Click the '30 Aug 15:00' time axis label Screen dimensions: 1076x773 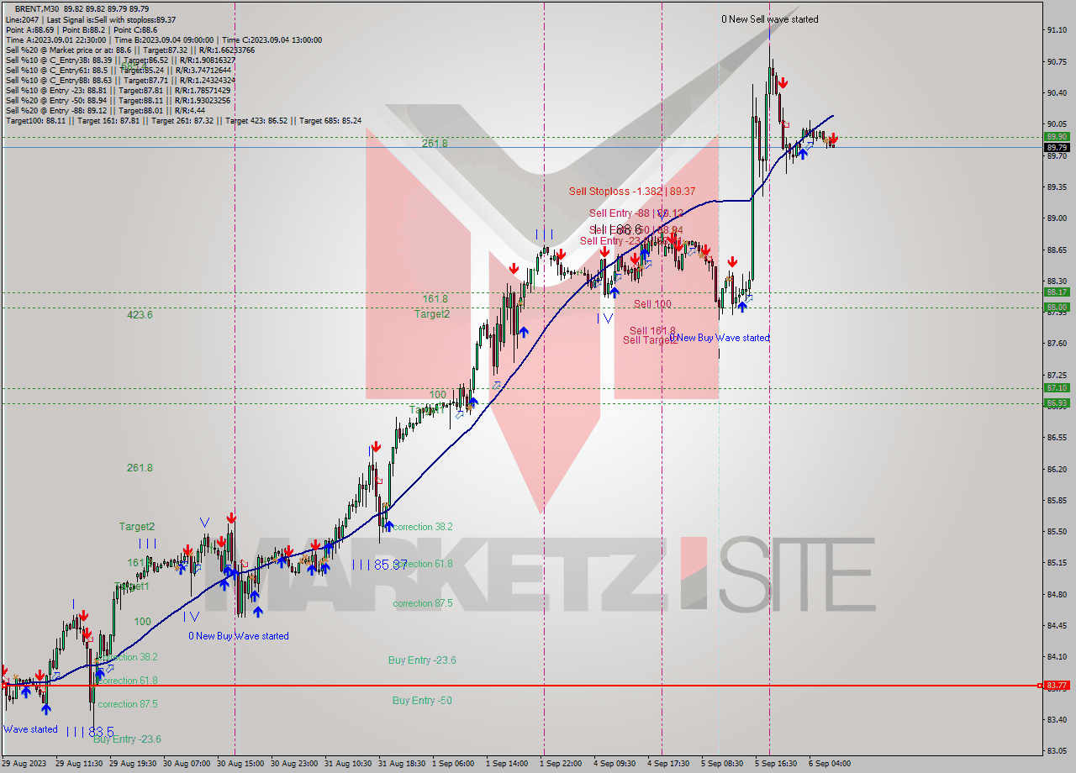pyautogui.click(x=241, y=764)
